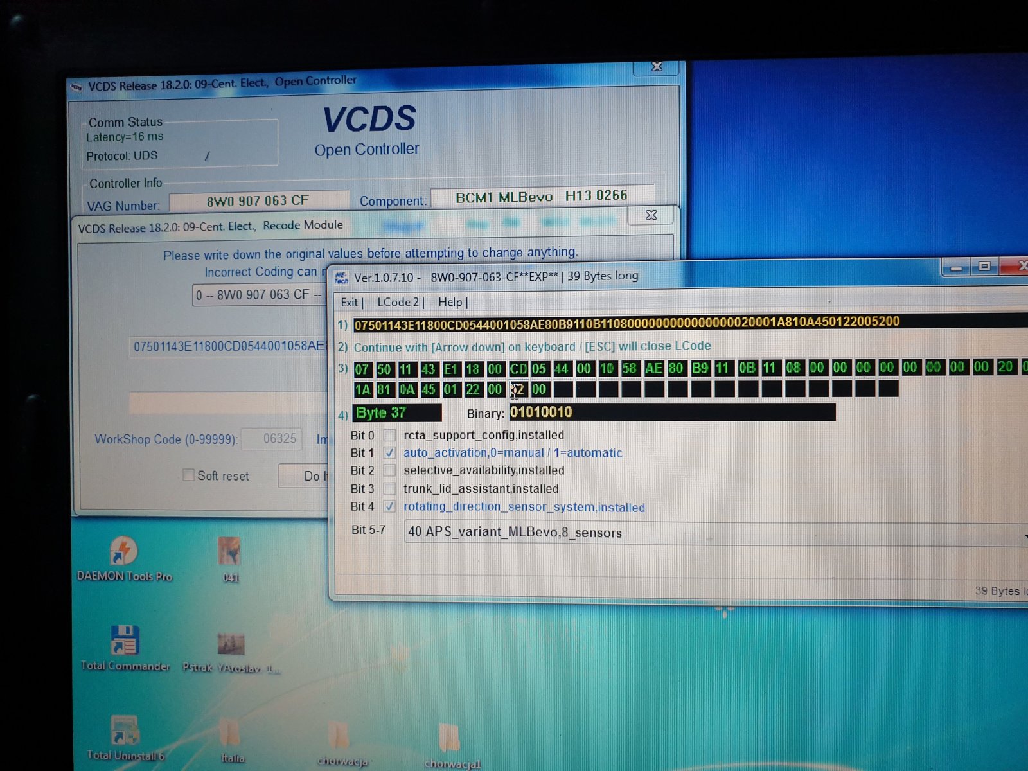Click the Do It button in Recode Module

(305, 475)
